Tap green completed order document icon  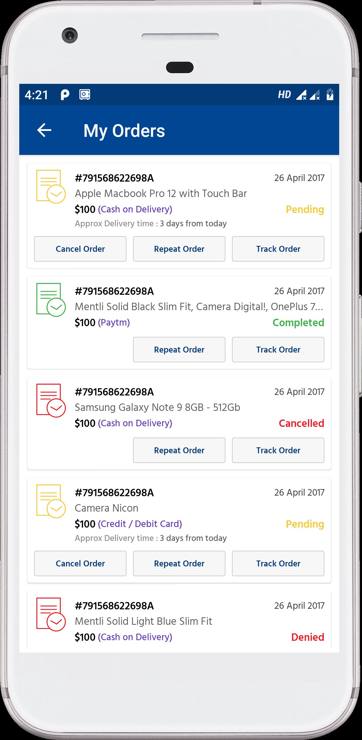click(51, 300)
